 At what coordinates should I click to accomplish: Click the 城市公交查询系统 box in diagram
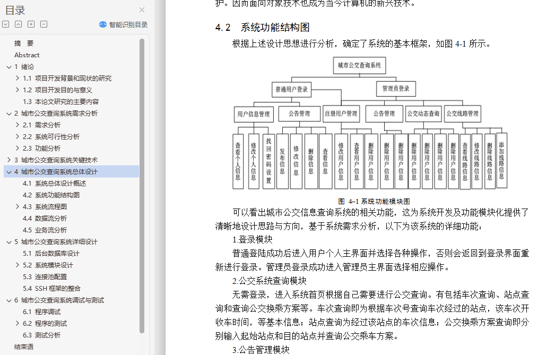click(x=359, y=65)
